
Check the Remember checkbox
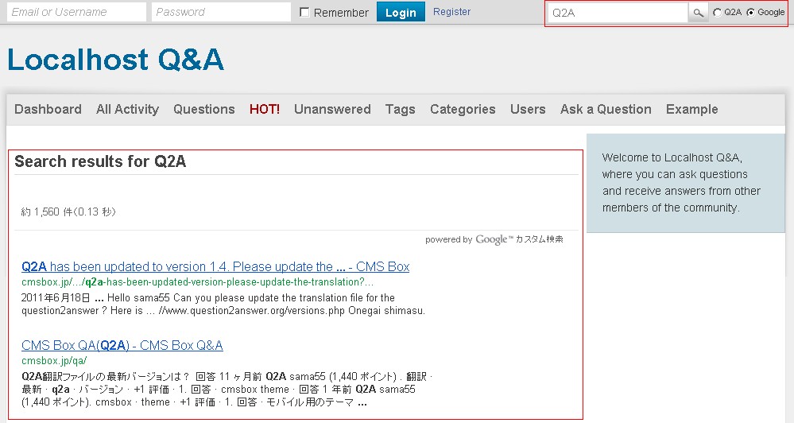click(304, 13)
